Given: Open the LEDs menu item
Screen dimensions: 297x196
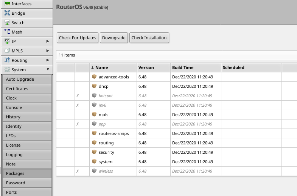Looking at the screenshot, I should [27, 136].
